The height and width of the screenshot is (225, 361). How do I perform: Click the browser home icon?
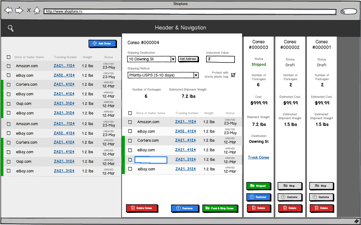tap(37, 10)
